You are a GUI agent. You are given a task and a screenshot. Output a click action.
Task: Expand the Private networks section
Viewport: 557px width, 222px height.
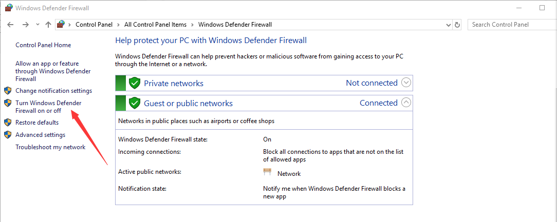406,83
